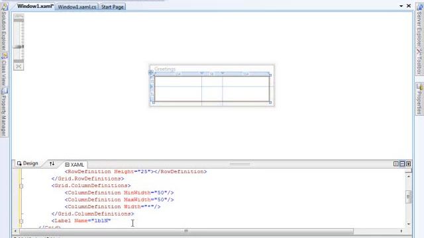Click the row gridline marker on left rail

[152, 87]
